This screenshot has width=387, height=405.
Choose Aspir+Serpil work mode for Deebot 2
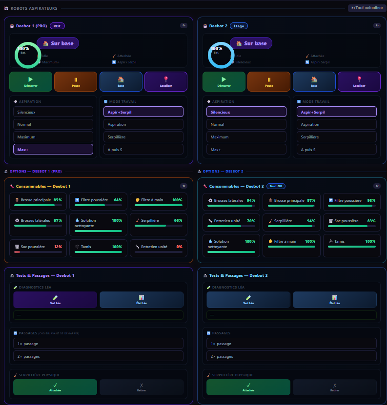[337, 112]
